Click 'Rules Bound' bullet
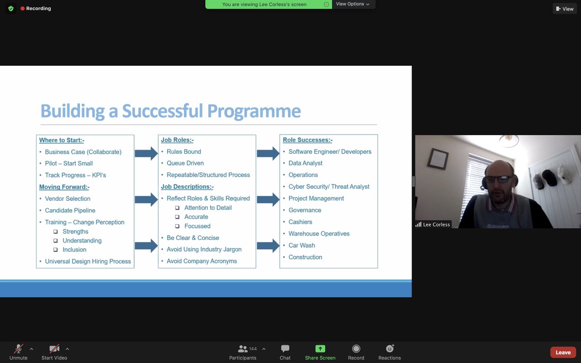 pos(184,151)
